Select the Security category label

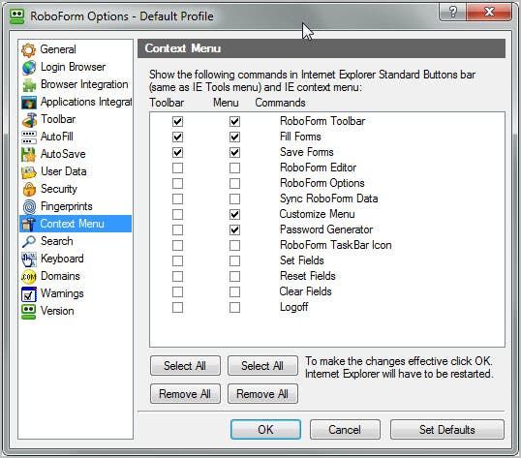[59, 189]
